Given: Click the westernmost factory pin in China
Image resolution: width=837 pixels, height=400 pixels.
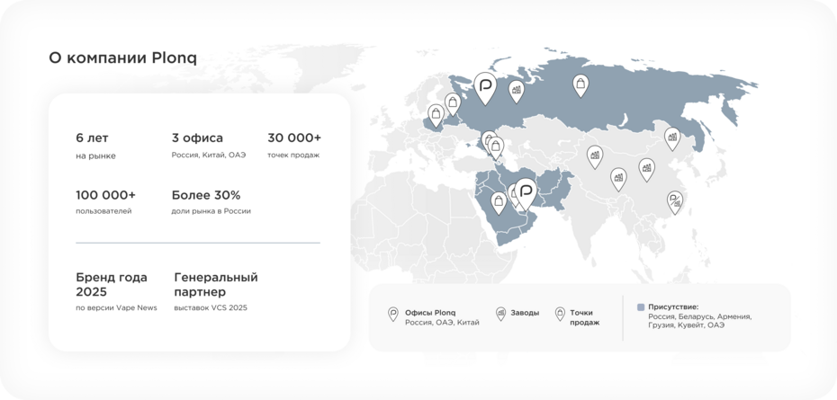Looking at the screenshot, I should coord(595,157).
